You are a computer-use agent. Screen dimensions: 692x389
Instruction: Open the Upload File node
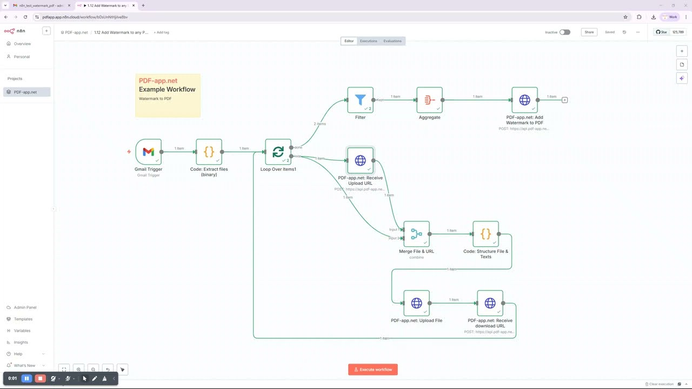(416, 303)
